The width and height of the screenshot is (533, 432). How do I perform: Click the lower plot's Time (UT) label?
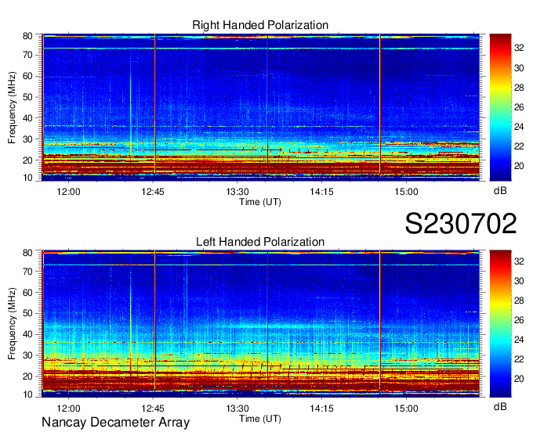(x=260, y=419)
